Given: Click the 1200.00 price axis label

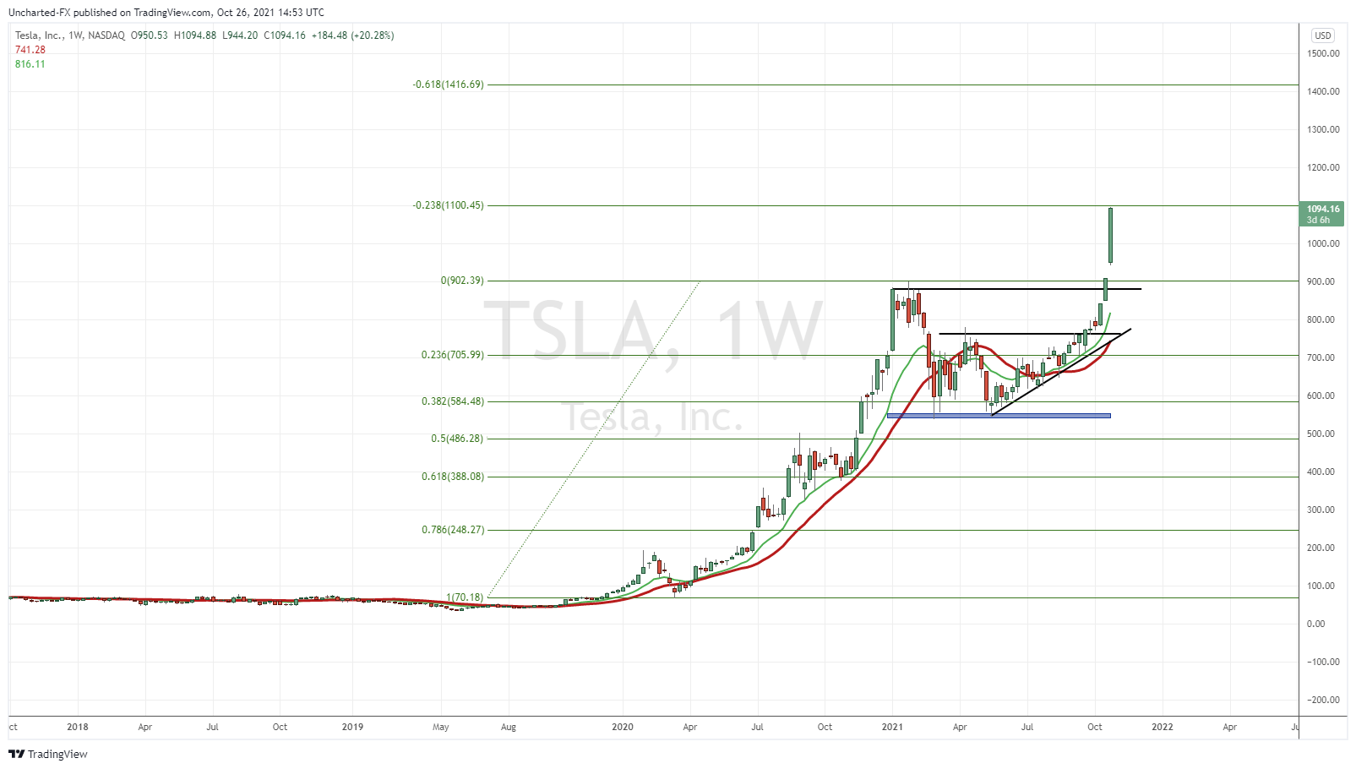Looking at the screenshot, I should 1323,167.
